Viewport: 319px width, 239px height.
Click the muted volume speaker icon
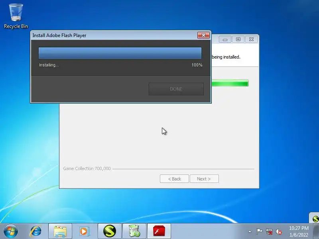tap(279, 231)
